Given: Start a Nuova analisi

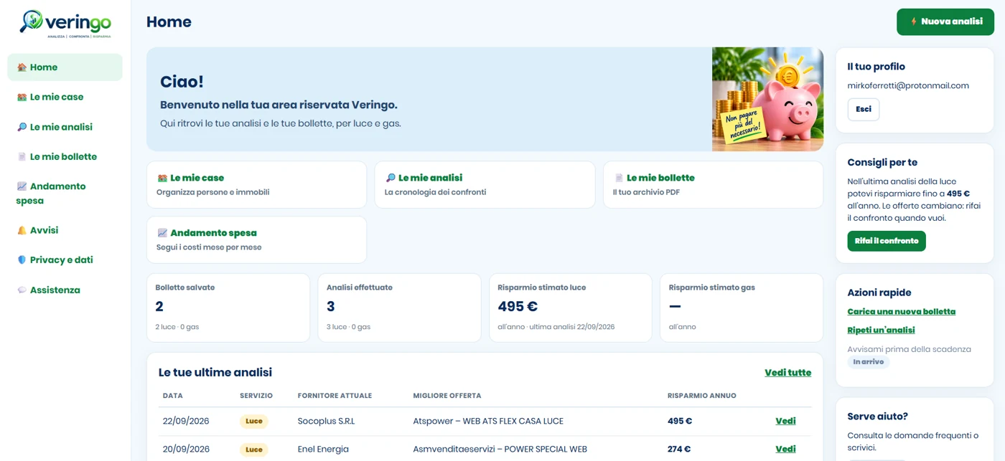Looking at the screenshot, I should [x=945, y=22].
